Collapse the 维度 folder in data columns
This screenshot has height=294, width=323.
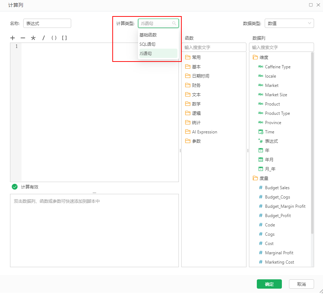pyautogui.click(x=264, y=57)
